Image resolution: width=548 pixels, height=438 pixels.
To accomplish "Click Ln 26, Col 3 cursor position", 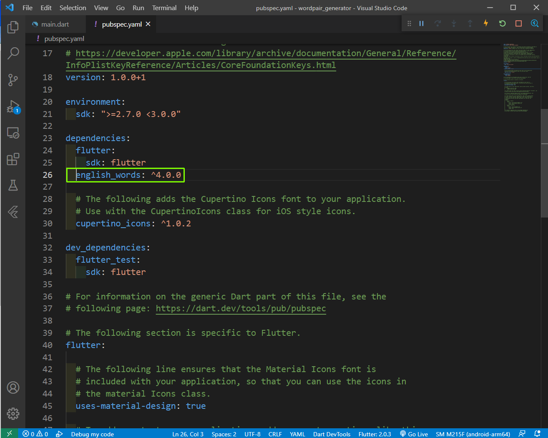I will [188, 434].
